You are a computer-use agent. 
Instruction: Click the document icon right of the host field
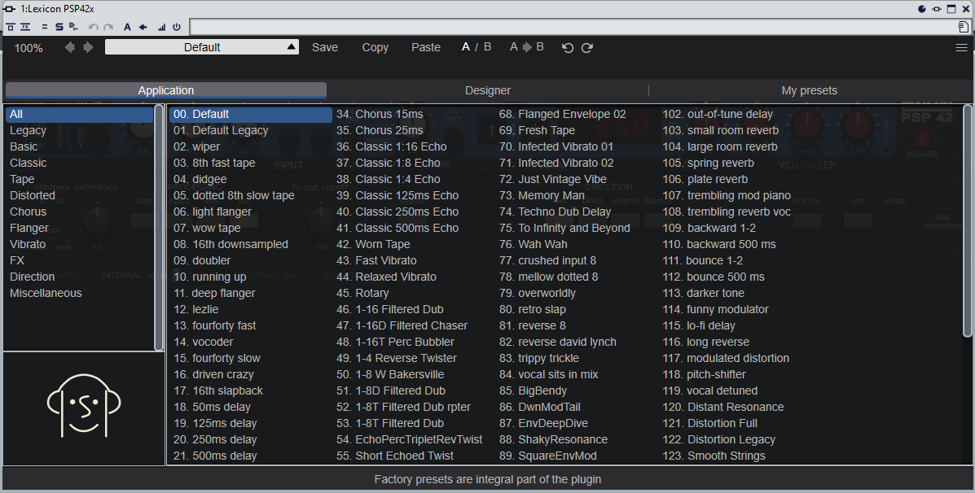point(963,27)
